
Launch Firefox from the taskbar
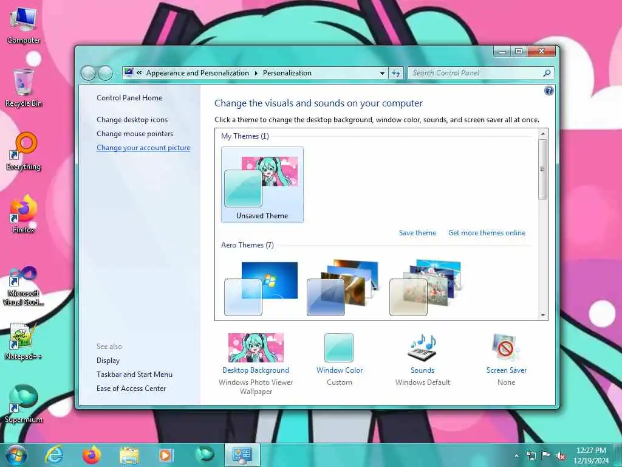92,455
